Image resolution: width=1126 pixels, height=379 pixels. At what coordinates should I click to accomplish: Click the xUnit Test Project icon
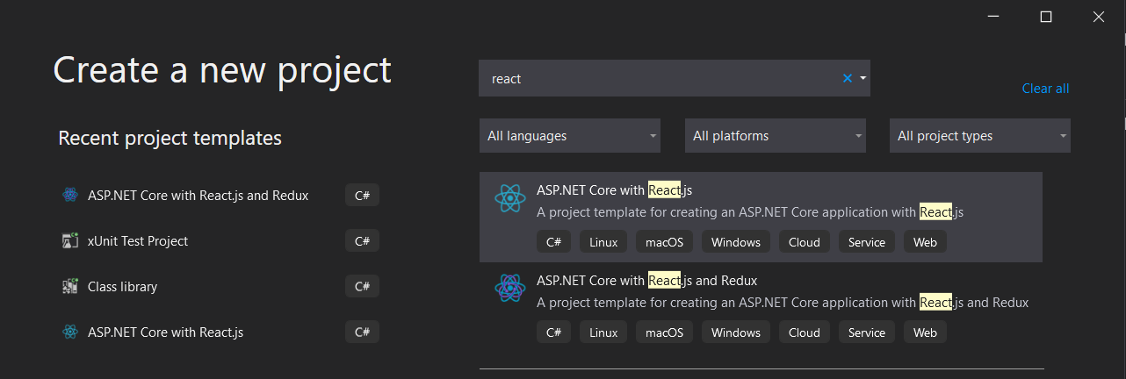coord(70,240)
